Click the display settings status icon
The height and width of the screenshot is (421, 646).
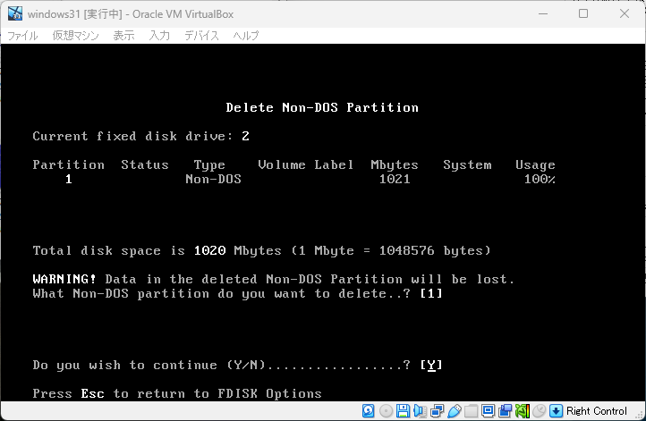489,410
